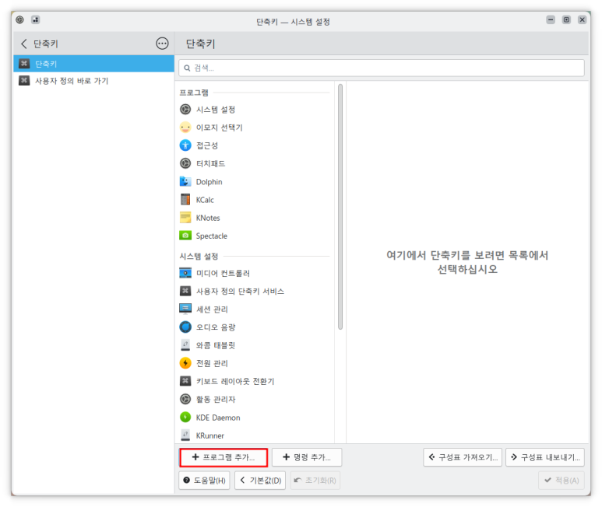602x507 pixels.
Task: Select the KCalc entry text
Action: coord(205,200)
